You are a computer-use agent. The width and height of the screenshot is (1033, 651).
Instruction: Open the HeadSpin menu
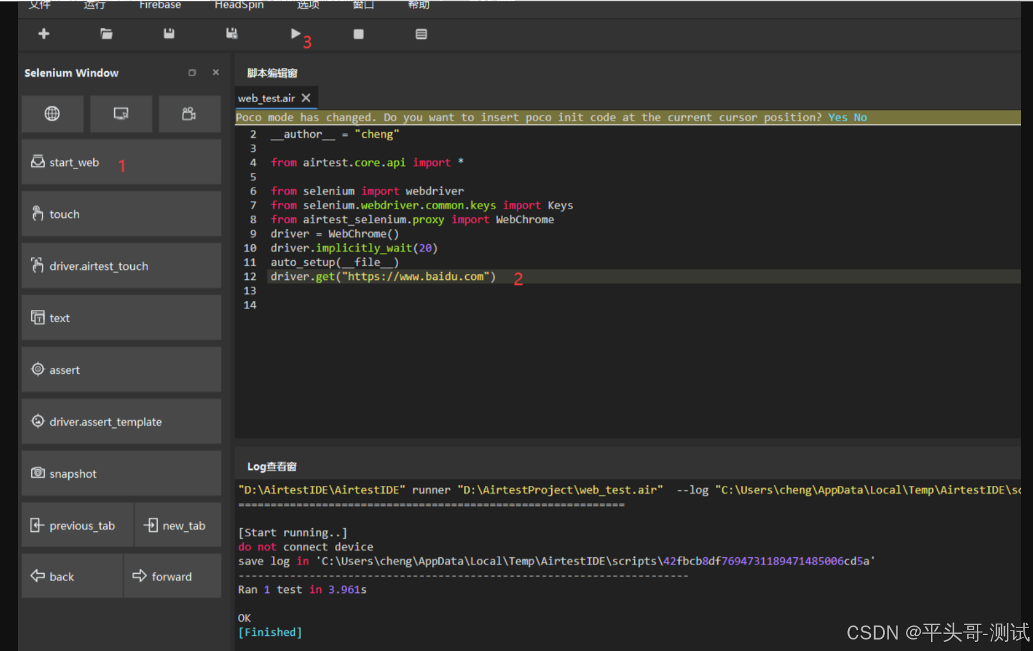(x=239, y=5)
